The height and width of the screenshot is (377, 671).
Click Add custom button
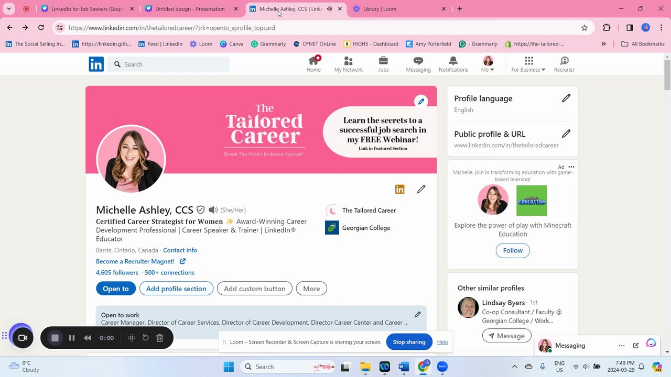[x=255, y=289]
